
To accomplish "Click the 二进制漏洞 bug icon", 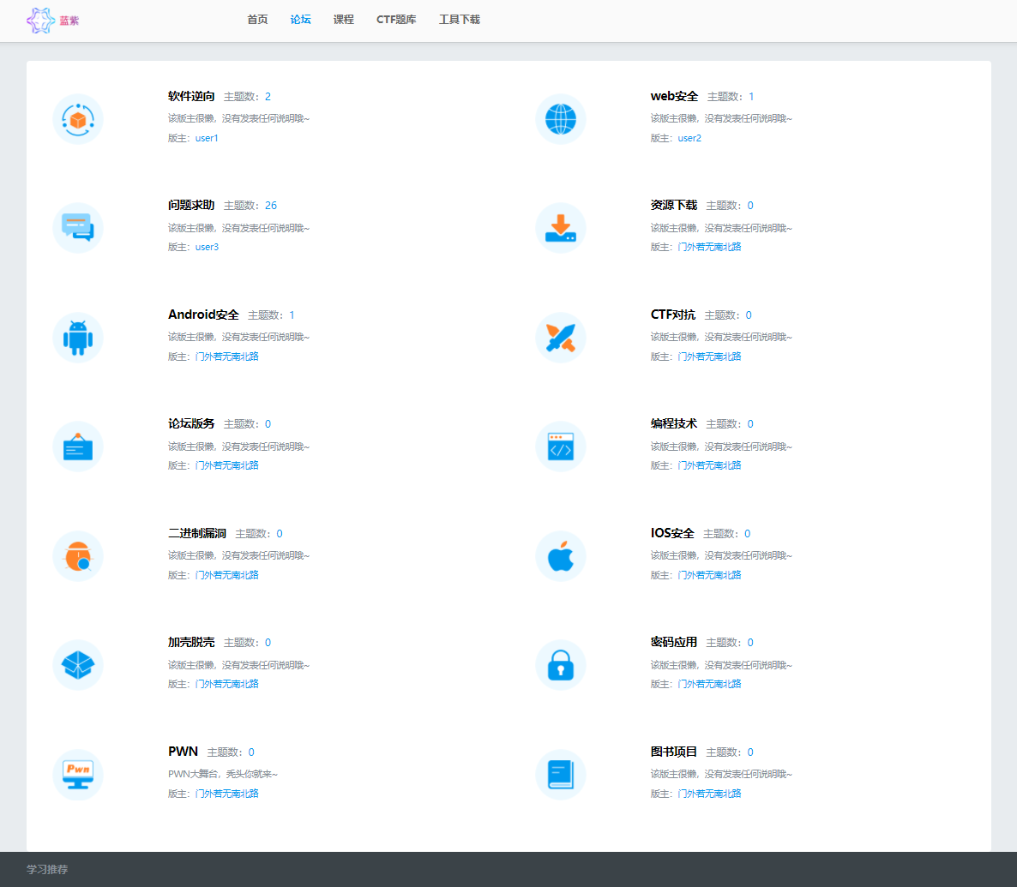I will pos(78,556).
